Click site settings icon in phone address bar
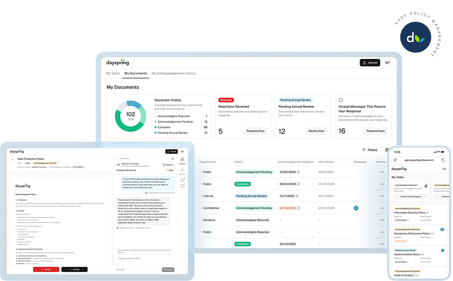 click(x=395, y=160)
